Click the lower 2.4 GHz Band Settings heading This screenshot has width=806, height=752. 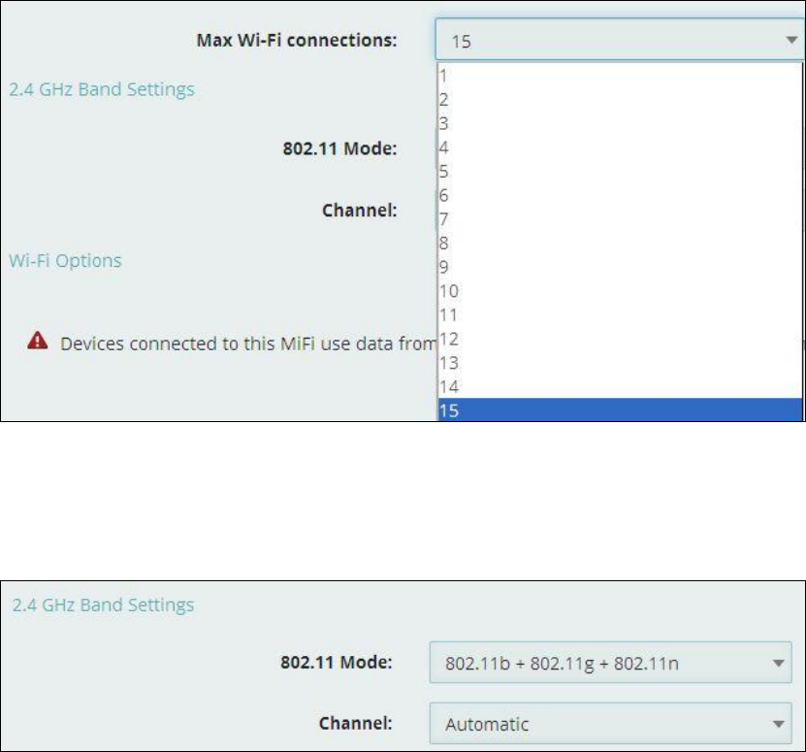(x=104, y=605)
